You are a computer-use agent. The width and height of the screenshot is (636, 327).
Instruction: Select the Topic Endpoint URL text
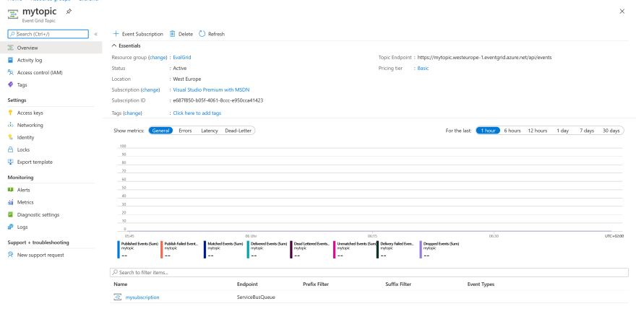pyautogui.click(x=484, y=58)
